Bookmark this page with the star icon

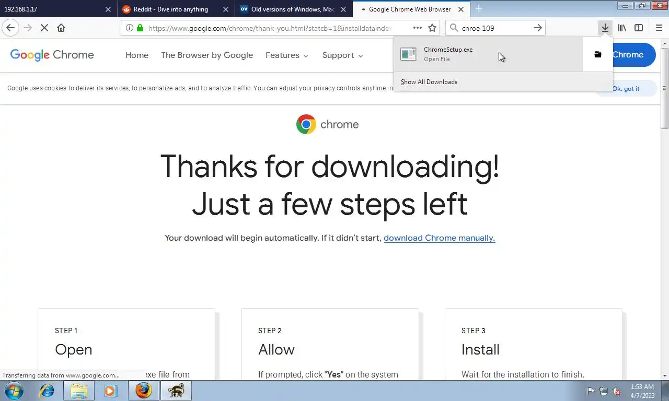point(432,28)
